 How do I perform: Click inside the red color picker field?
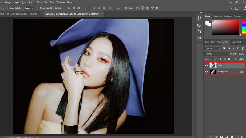point(225,28)
